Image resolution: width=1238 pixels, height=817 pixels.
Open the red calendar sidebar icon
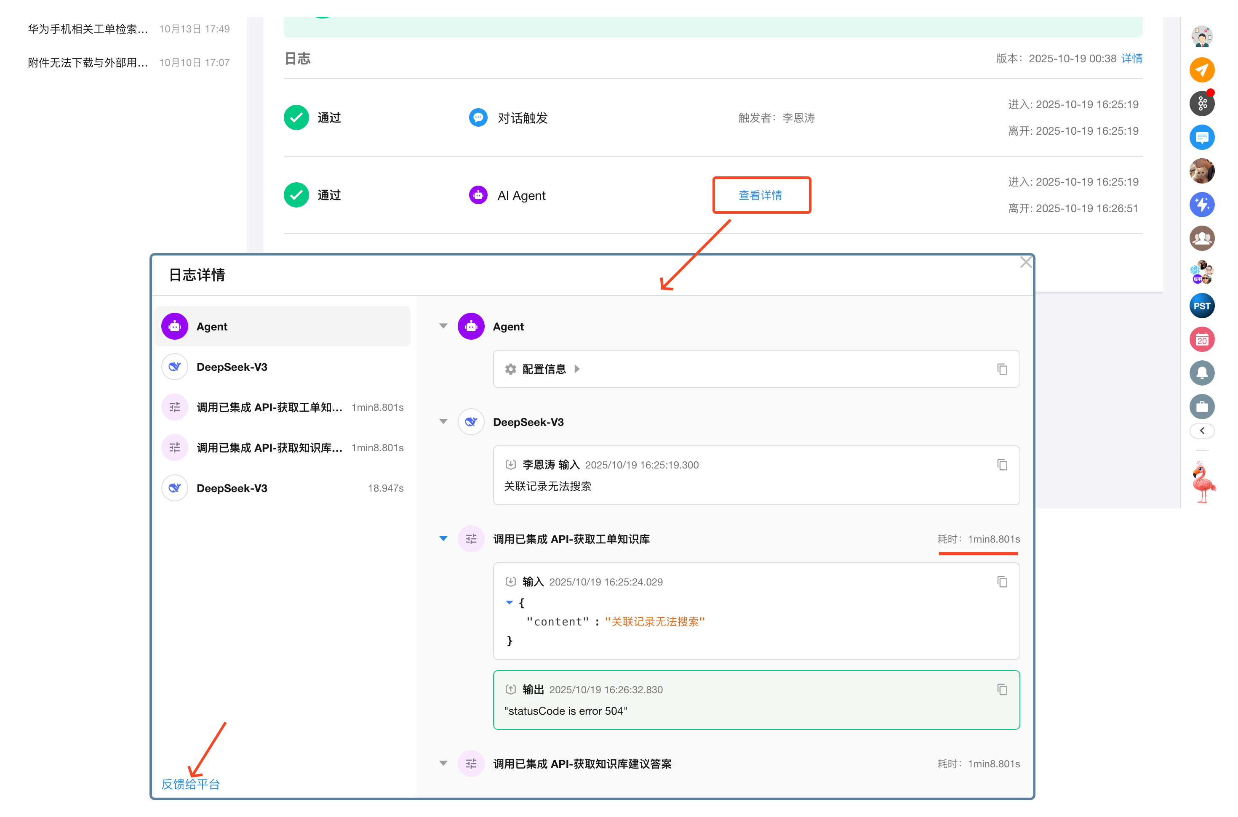[1201, 340]
